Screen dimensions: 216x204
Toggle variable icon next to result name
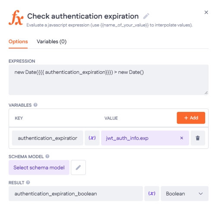152,194
